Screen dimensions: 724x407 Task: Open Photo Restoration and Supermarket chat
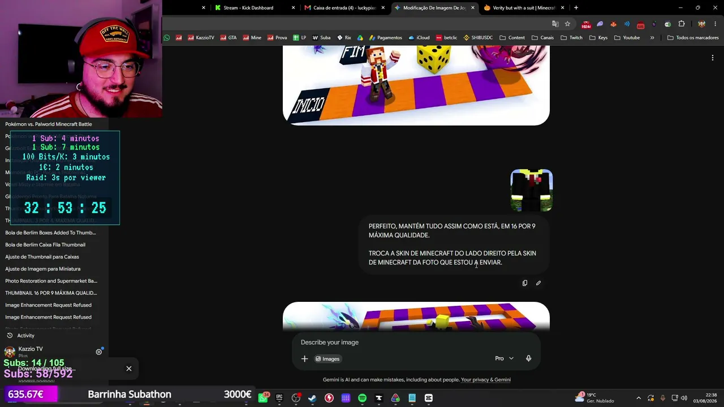(x=51, y=281)
